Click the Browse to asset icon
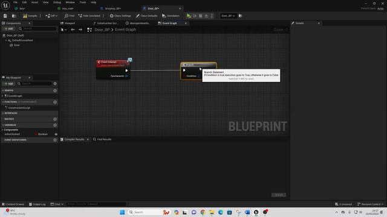The height and width of the screenshot is (217, 387). 14,16
